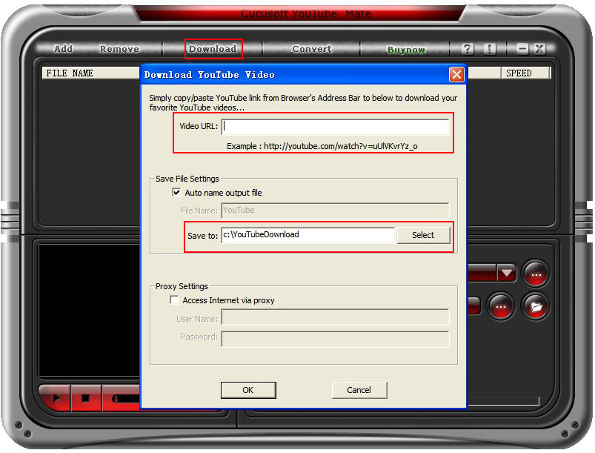Close the Download YouTube Video dialog
Image resolution: width=595 pixels, height=453 pixels.
coord(456,75)
